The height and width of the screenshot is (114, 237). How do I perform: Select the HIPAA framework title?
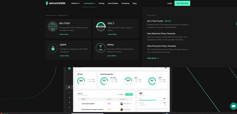click(110, 45)
